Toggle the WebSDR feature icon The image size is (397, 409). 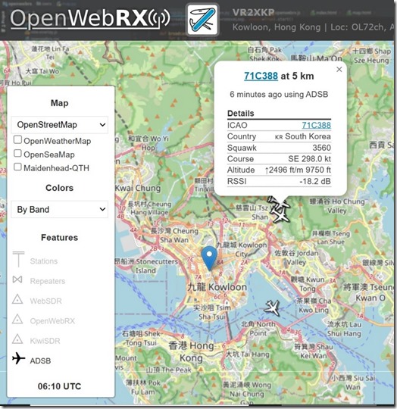pos(17,299)
